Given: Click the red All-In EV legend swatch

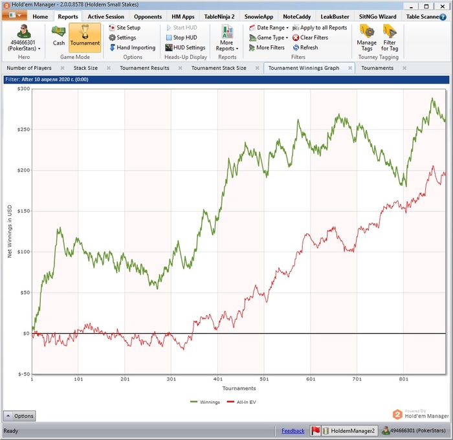Looking at the screenshot, I should click(230, 402).
